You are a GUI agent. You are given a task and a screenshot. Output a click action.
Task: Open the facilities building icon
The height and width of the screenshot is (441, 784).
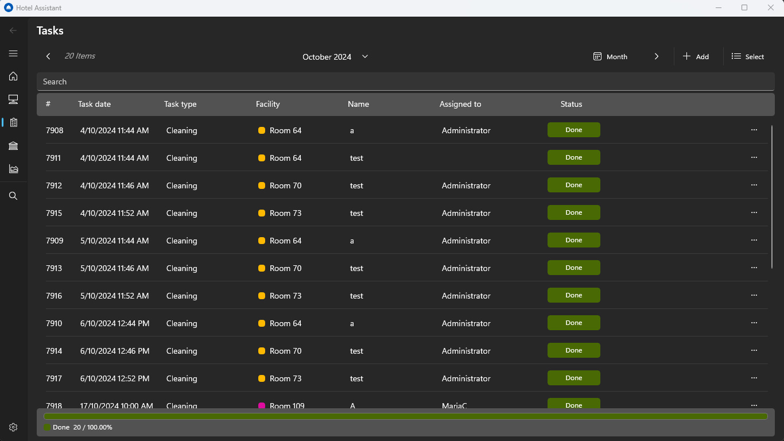13,146
